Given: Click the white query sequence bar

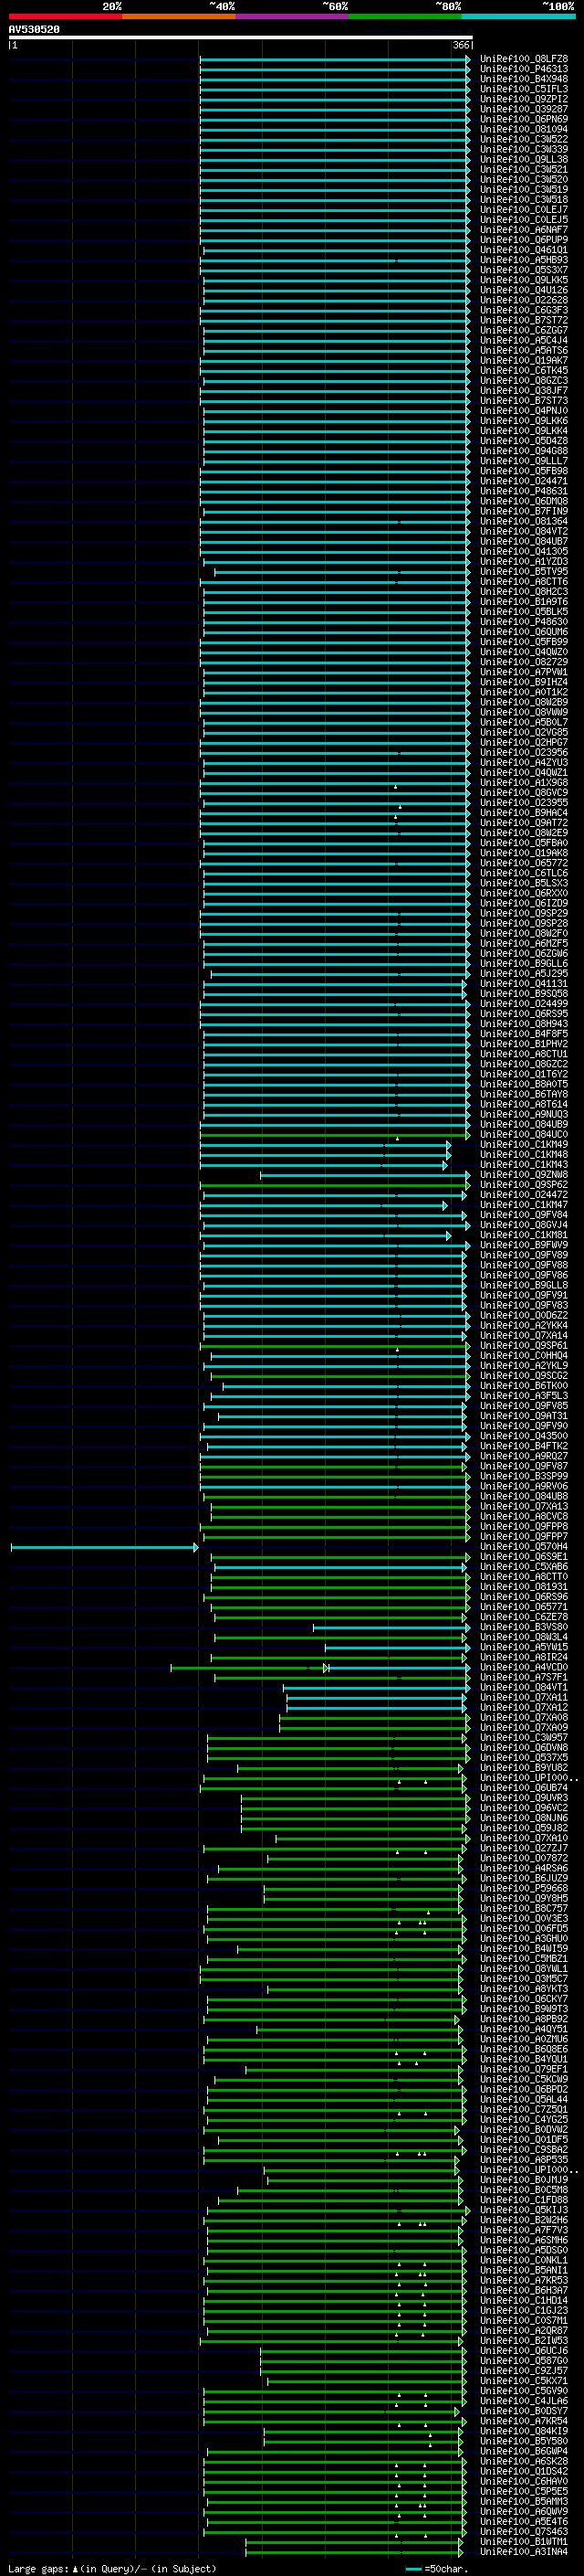Looking at the screenshot, I should click(241, 38).
